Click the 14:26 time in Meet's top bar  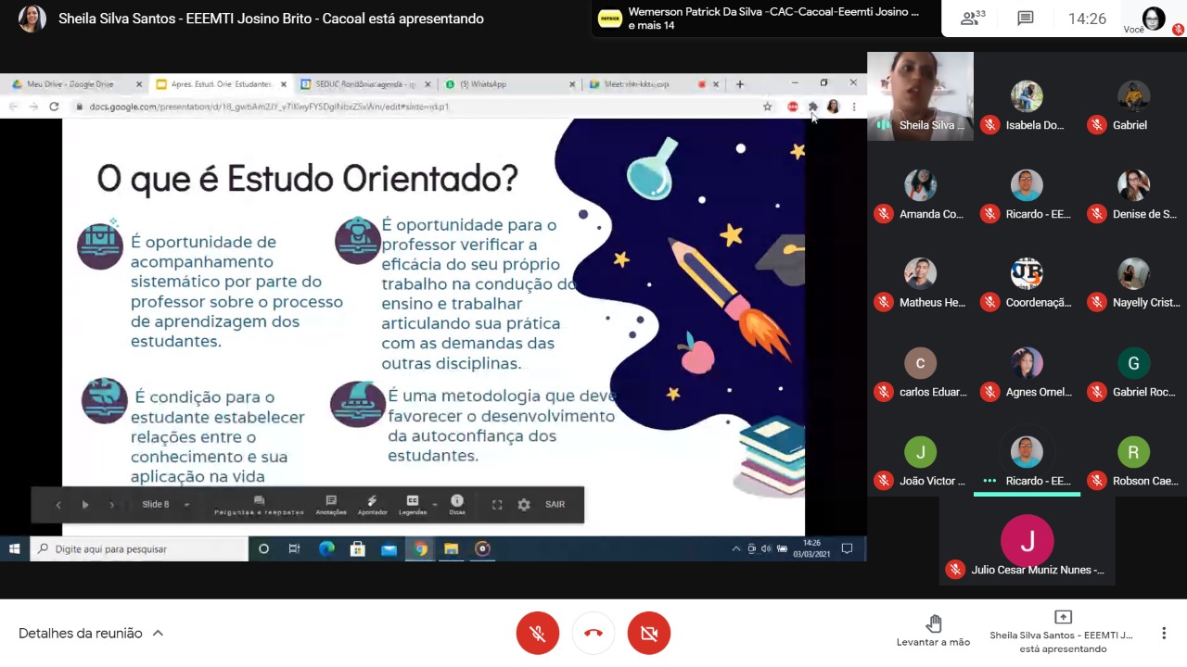point(1087,19)
